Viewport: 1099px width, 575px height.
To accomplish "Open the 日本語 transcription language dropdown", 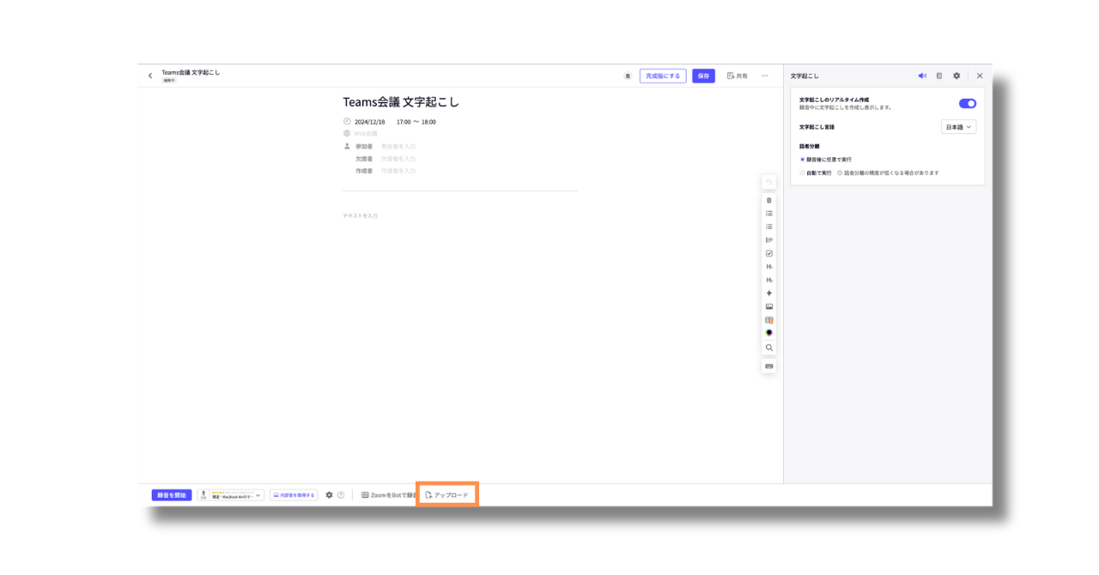I will click(x=958, y=127).
